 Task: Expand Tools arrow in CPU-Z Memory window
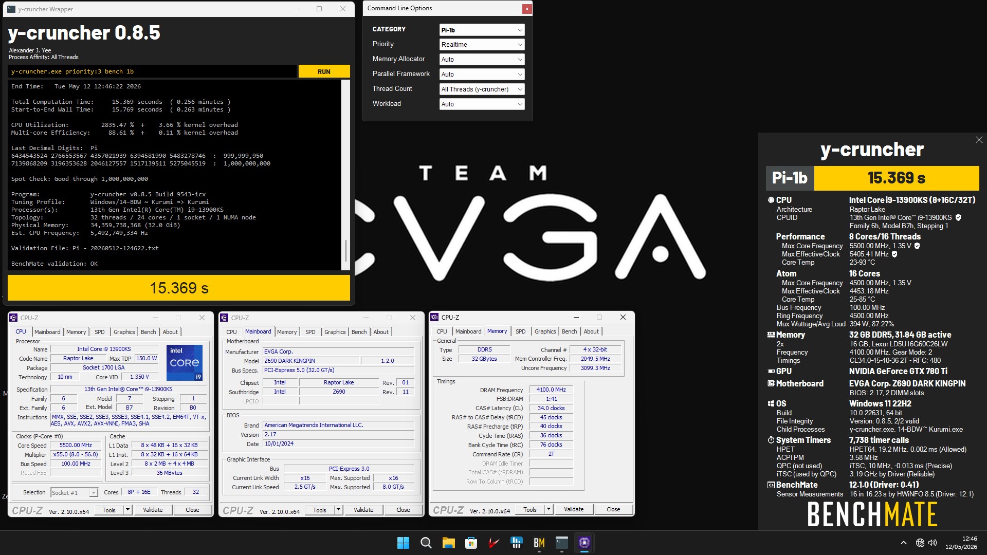549,509
